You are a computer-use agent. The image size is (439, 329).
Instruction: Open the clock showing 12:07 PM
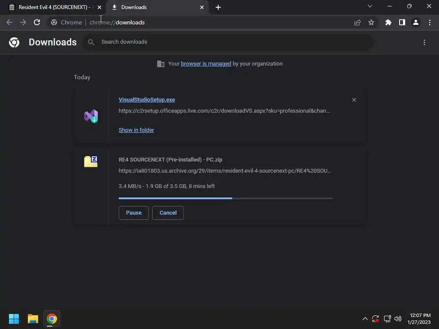419,319
